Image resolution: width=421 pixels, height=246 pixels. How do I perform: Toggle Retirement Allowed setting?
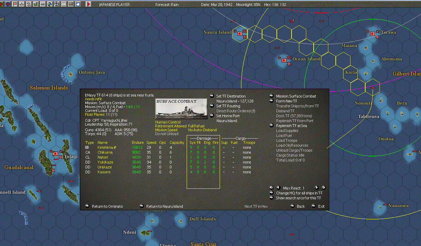tap(171, 126)
